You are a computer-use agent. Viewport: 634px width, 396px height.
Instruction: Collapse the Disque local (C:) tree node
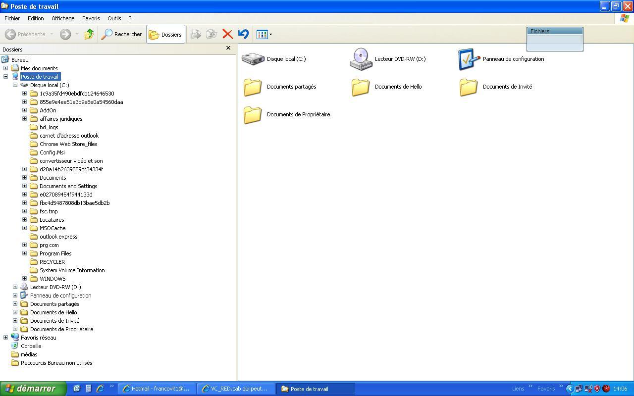pos(15,85)
